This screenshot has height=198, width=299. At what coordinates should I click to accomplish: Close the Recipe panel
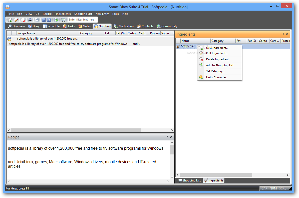(x=171, y=137)
